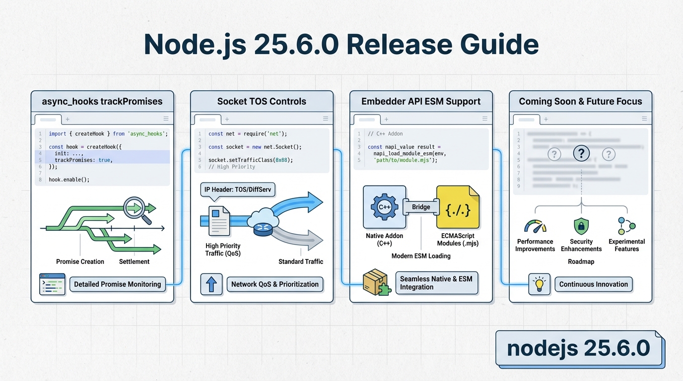Select the active tab in async_hooks code editor
This screenshot has width=683, height=381.
(x=48, y=120)
